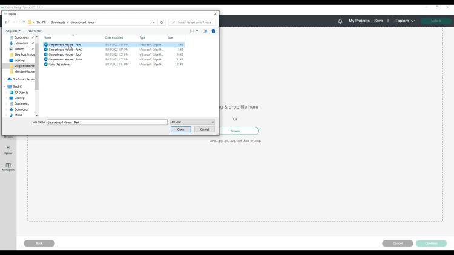
Task: Click the Open button
Action: (180, 129)
